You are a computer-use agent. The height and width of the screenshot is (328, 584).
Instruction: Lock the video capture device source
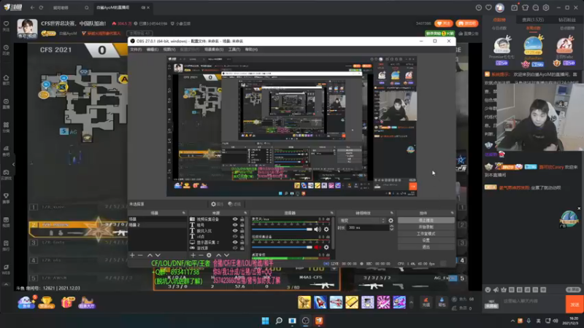point(242,219)
